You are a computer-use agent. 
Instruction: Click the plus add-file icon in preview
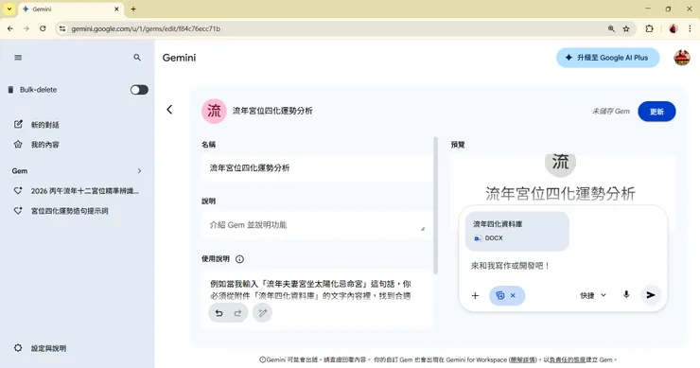pyautogui.click(x=475, y=296)
